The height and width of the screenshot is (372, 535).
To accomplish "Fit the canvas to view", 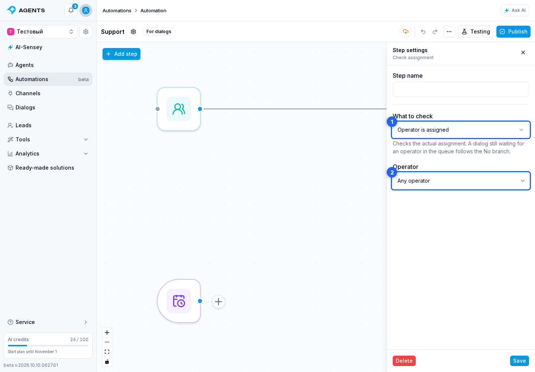I will click(x=107, y=352).
